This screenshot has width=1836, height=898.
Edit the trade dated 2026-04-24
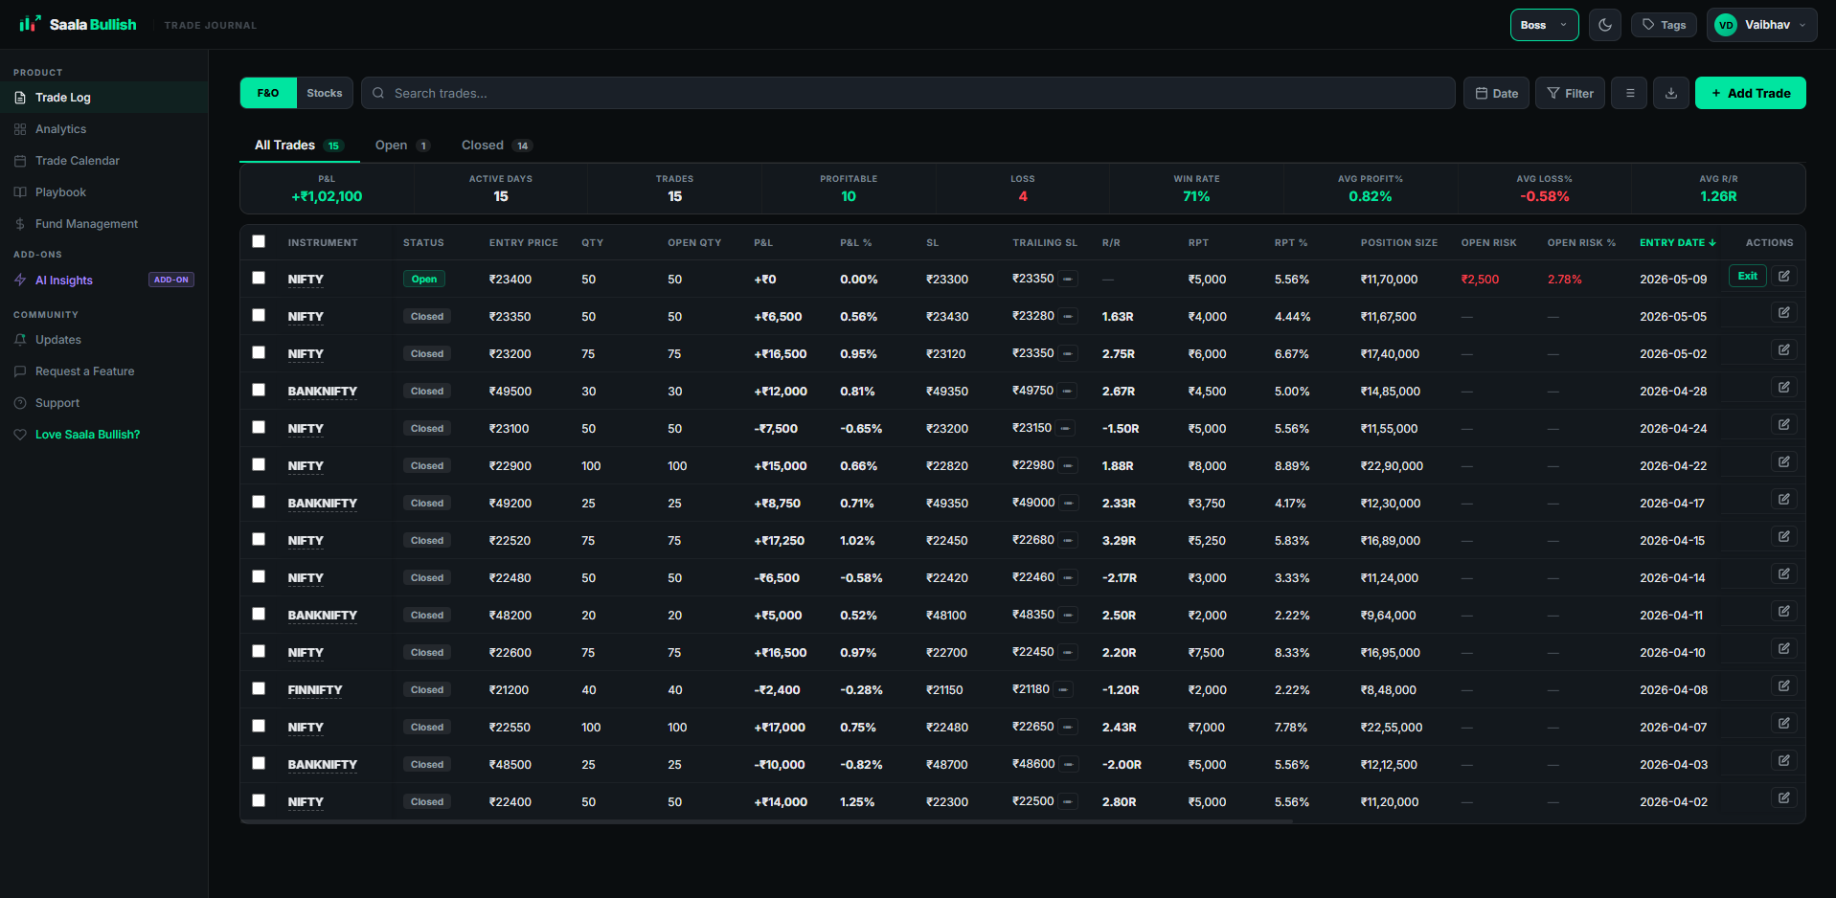tap(1784, 424)
